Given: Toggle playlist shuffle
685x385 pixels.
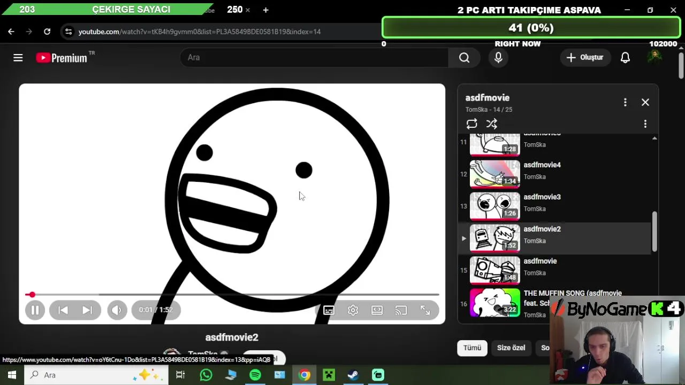Looking at the screenshot, I should (x=492, y=124).
